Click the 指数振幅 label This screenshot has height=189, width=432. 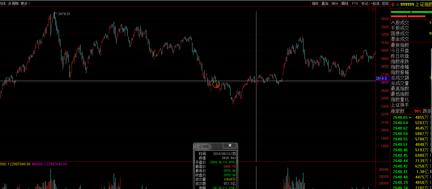pyautogui.click(x=400, y=72)
